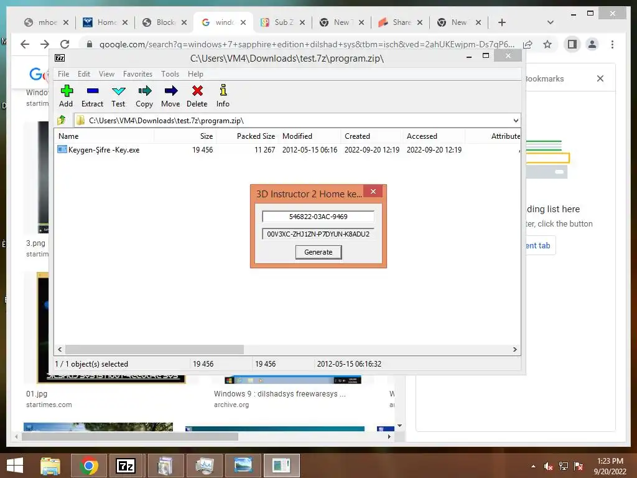Click the muted volume tray icon
This screenshot has height=478, width=637.
click(549, 466)
